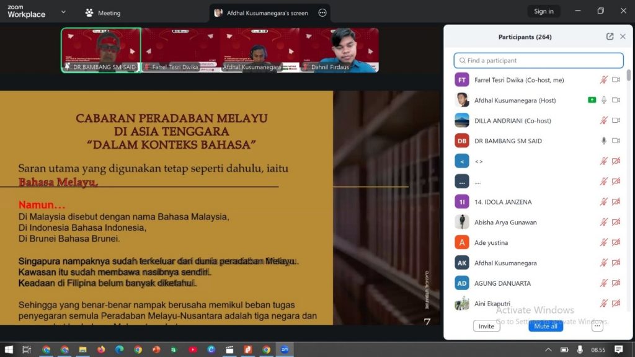The width and height of the screenshot is (635, 357).
Task: Open Firefox from the taskbar
Action: pos(101,350)
